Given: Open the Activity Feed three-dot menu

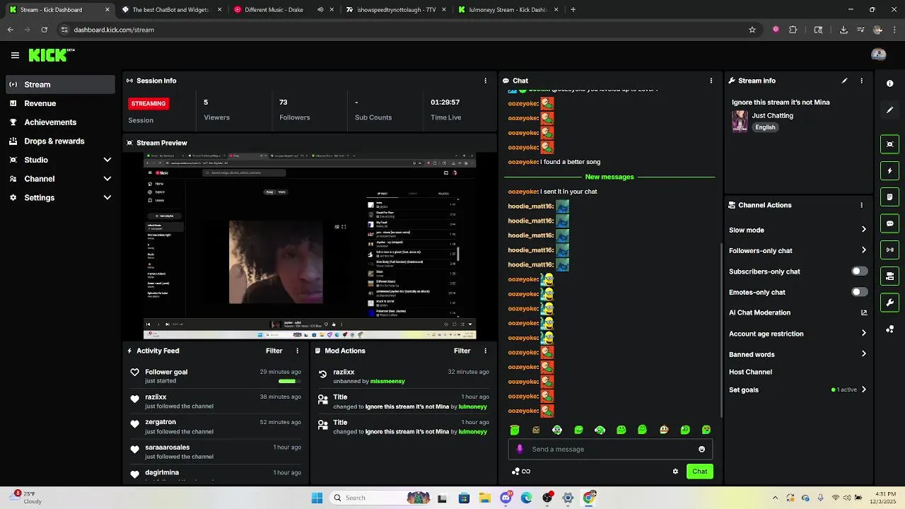Looking at the screenshot, I should click(x=297, y=351).
